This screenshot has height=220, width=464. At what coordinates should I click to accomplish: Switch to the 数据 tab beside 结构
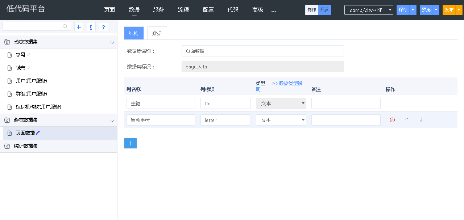pyautogui.click(x=157, y=33)
